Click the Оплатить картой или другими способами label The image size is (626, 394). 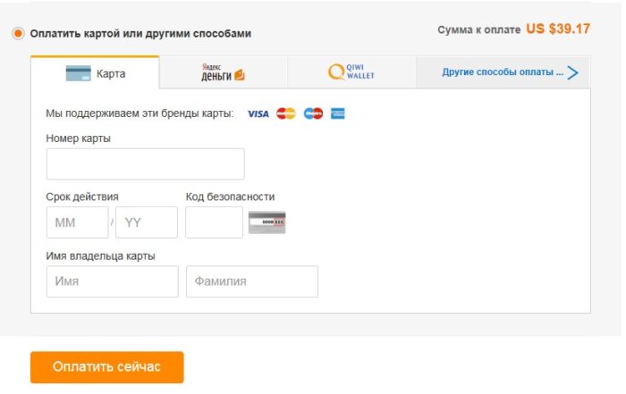(140, 33)
